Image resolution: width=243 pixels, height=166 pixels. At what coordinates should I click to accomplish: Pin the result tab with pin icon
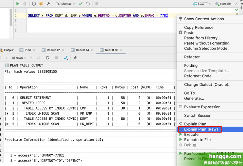tap(75, 58)
